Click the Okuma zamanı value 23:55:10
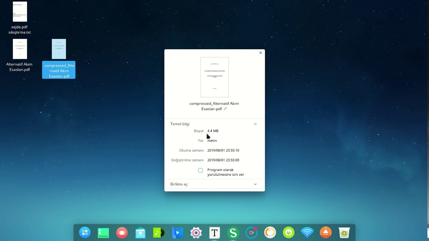The image size is (429, 241). (223, 150)
